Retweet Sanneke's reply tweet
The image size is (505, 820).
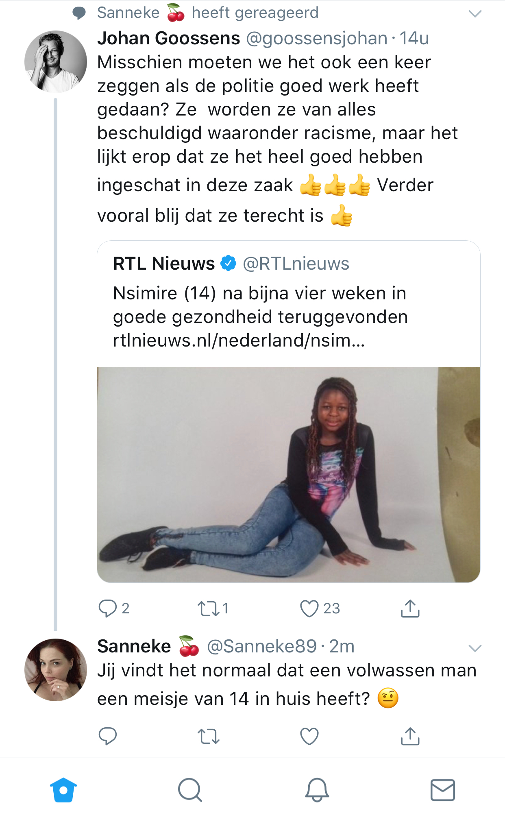pos(208,736)
